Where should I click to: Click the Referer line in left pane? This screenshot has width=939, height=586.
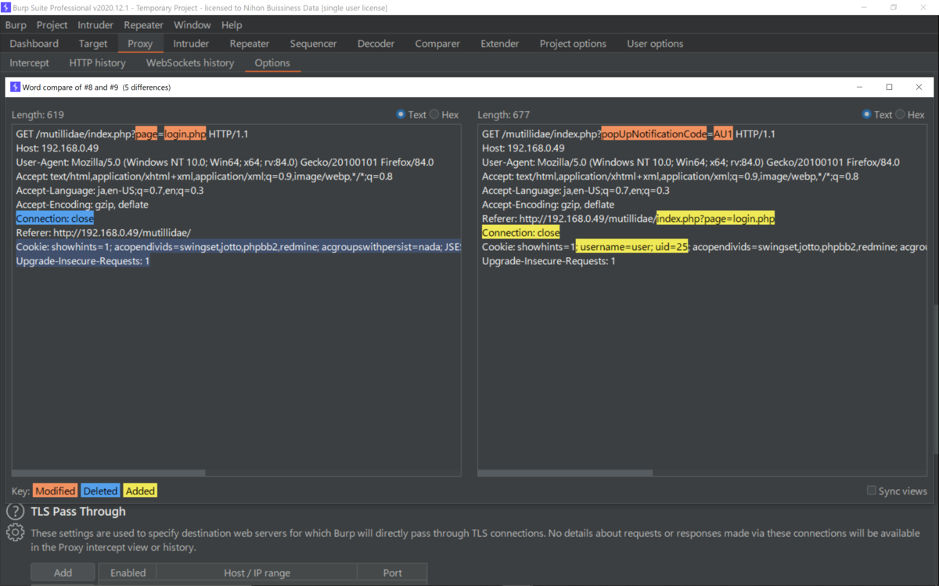[103, 233]
